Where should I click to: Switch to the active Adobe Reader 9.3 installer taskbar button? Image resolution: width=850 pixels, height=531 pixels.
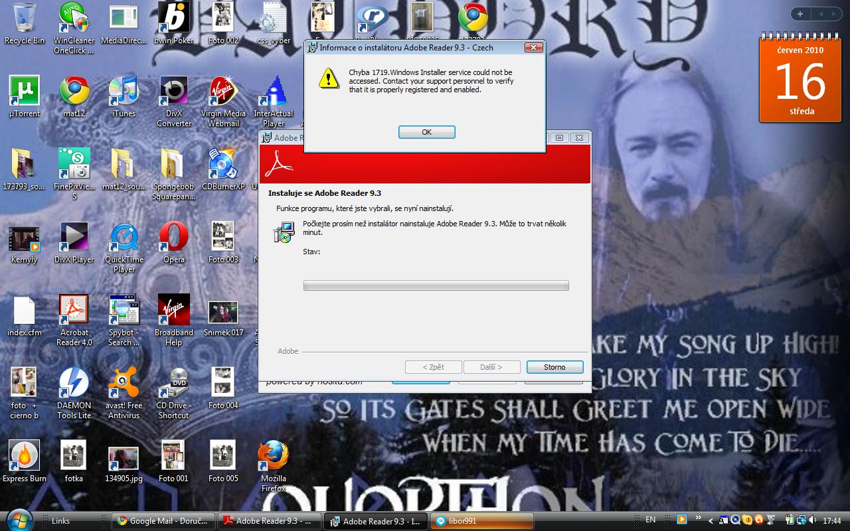(377, 521)
